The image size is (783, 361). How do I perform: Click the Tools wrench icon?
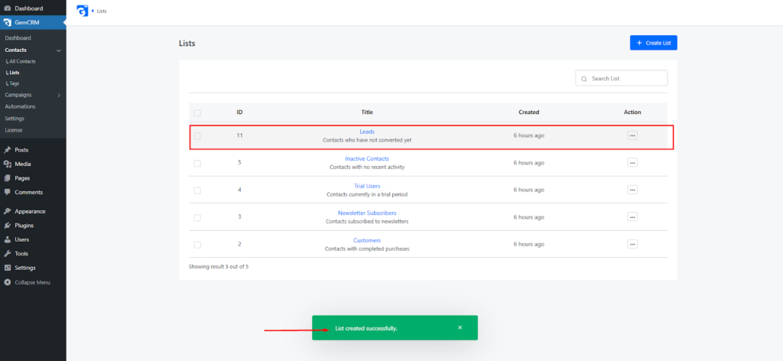pos(8,254)
